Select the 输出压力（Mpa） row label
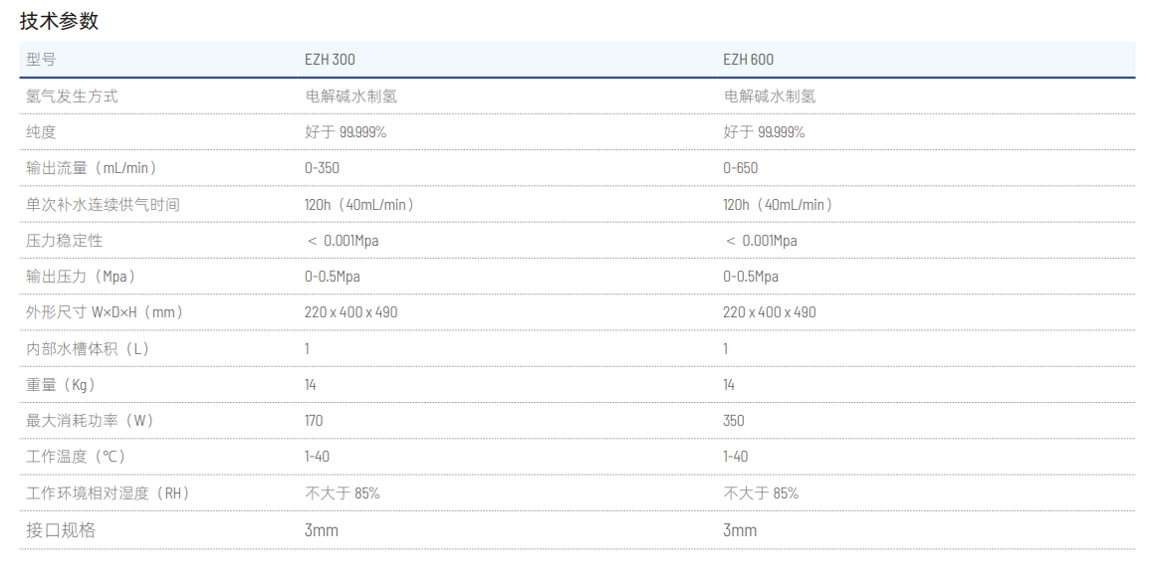This screenshot has width=1155, height=586. 81,277
